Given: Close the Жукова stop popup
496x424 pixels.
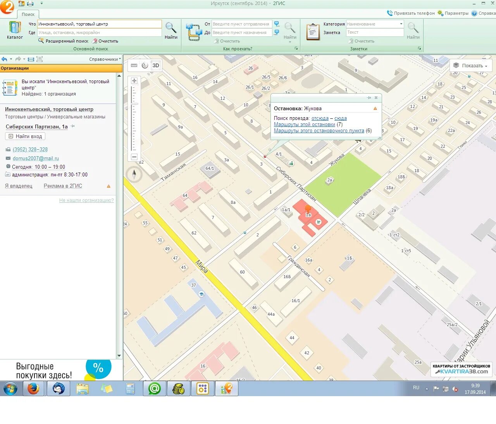Looking at the screenshot, I should 376,97.
